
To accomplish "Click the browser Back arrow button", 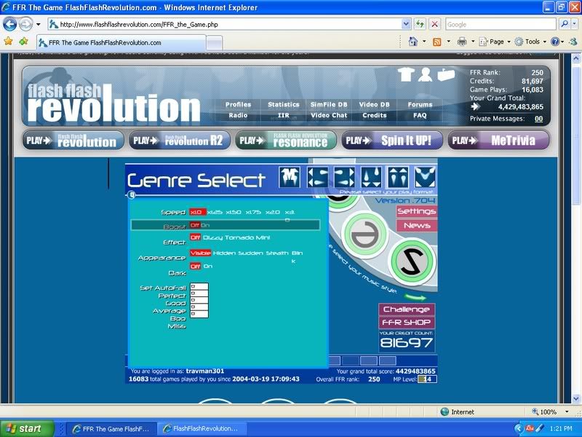I will [10, 24].
